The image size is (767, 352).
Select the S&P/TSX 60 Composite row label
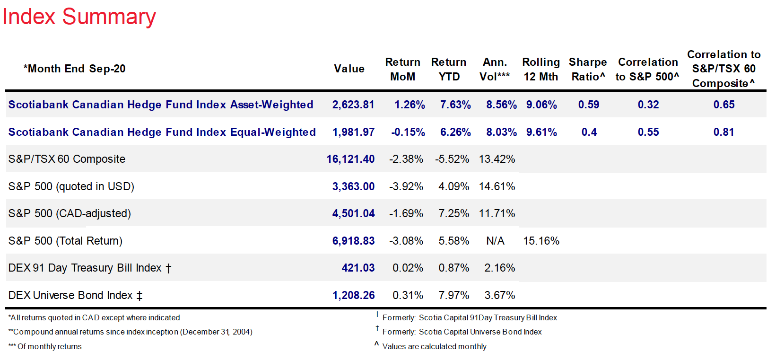(67, 159)
